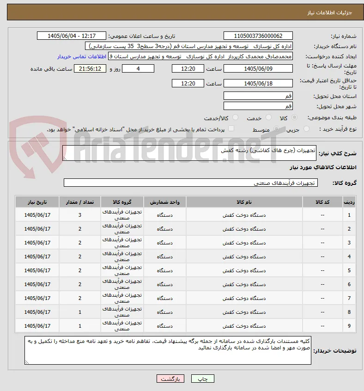
Task: Click دستگاه دوخت کفش in row 1
Action: [244, 215]
